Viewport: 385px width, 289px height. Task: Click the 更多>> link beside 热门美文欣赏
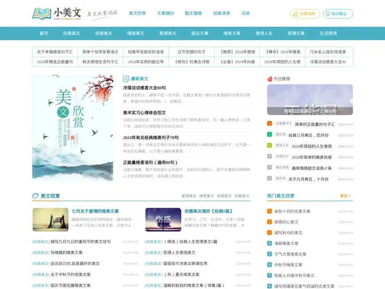(346, 196)
